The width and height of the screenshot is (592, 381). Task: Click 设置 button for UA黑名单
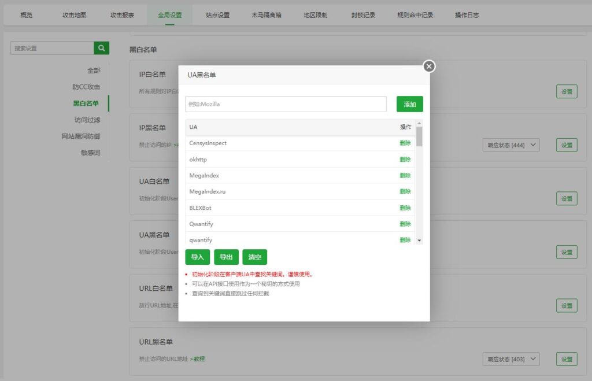pyautogui.click(x=567, y=252)
